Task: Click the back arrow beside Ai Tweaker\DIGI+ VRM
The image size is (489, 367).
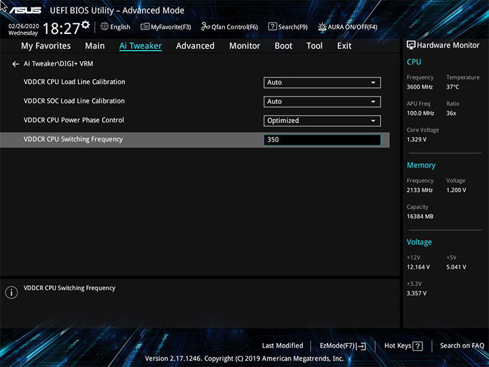Action: pyautogui.click(x=16, y=64)
